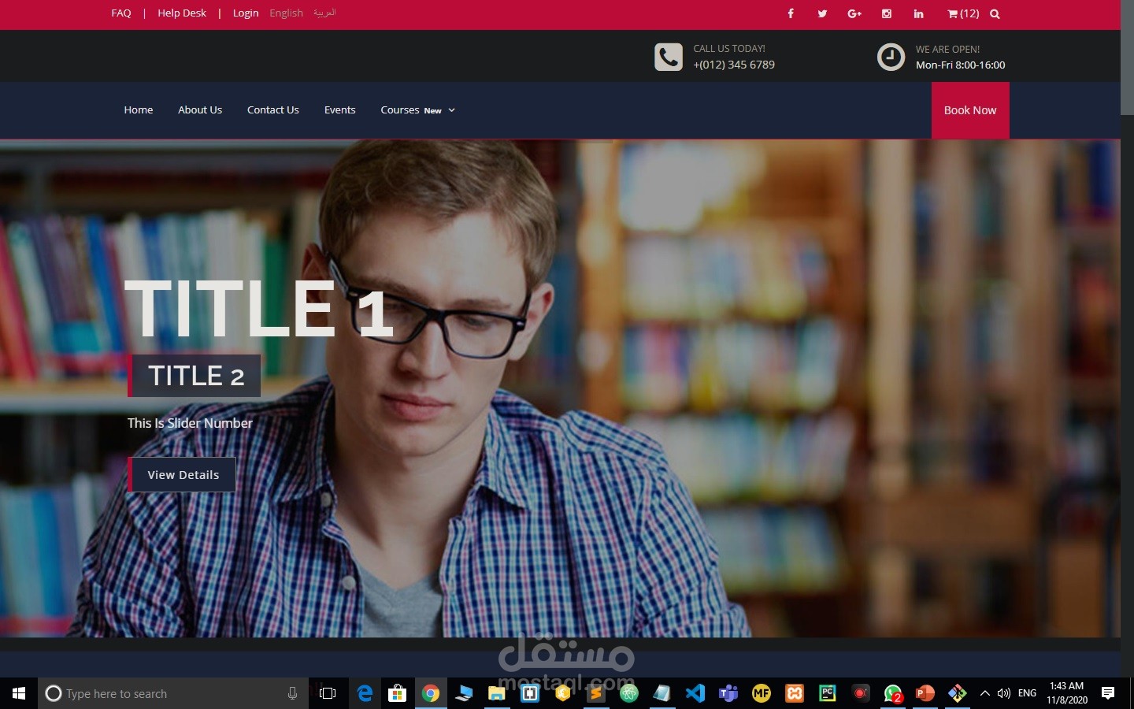This screenshot has height=709, width=1134.
Task: Open the Action Center notifications icon
Action: click(1108, 693)
